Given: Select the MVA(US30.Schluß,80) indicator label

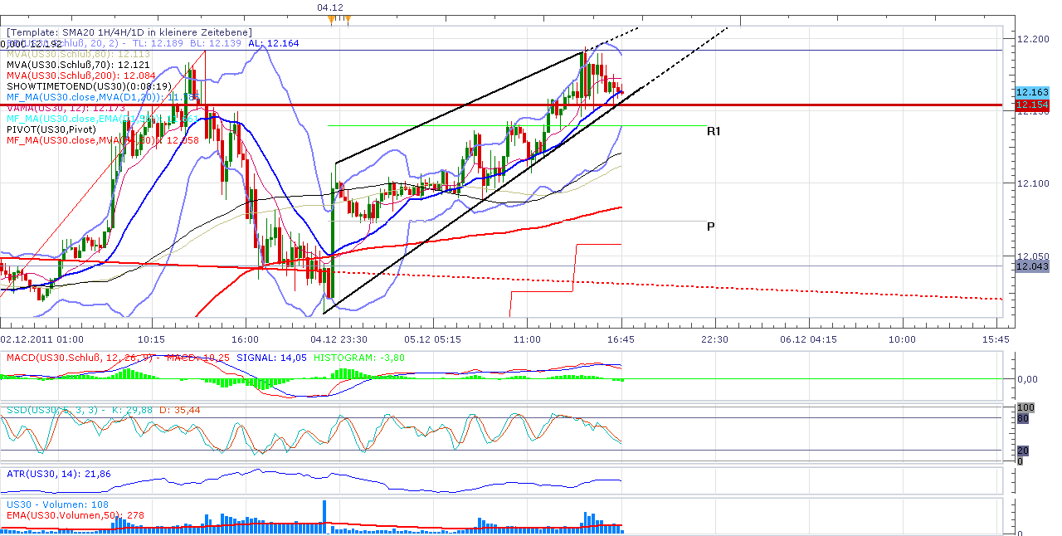Looking at the screenshot, I should click(79, 54).
